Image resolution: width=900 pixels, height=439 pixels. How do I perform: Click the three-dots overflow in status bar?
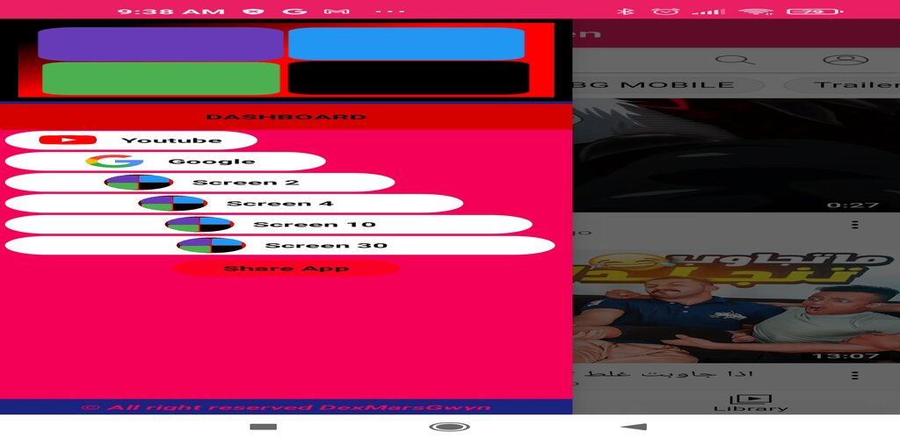392,11
